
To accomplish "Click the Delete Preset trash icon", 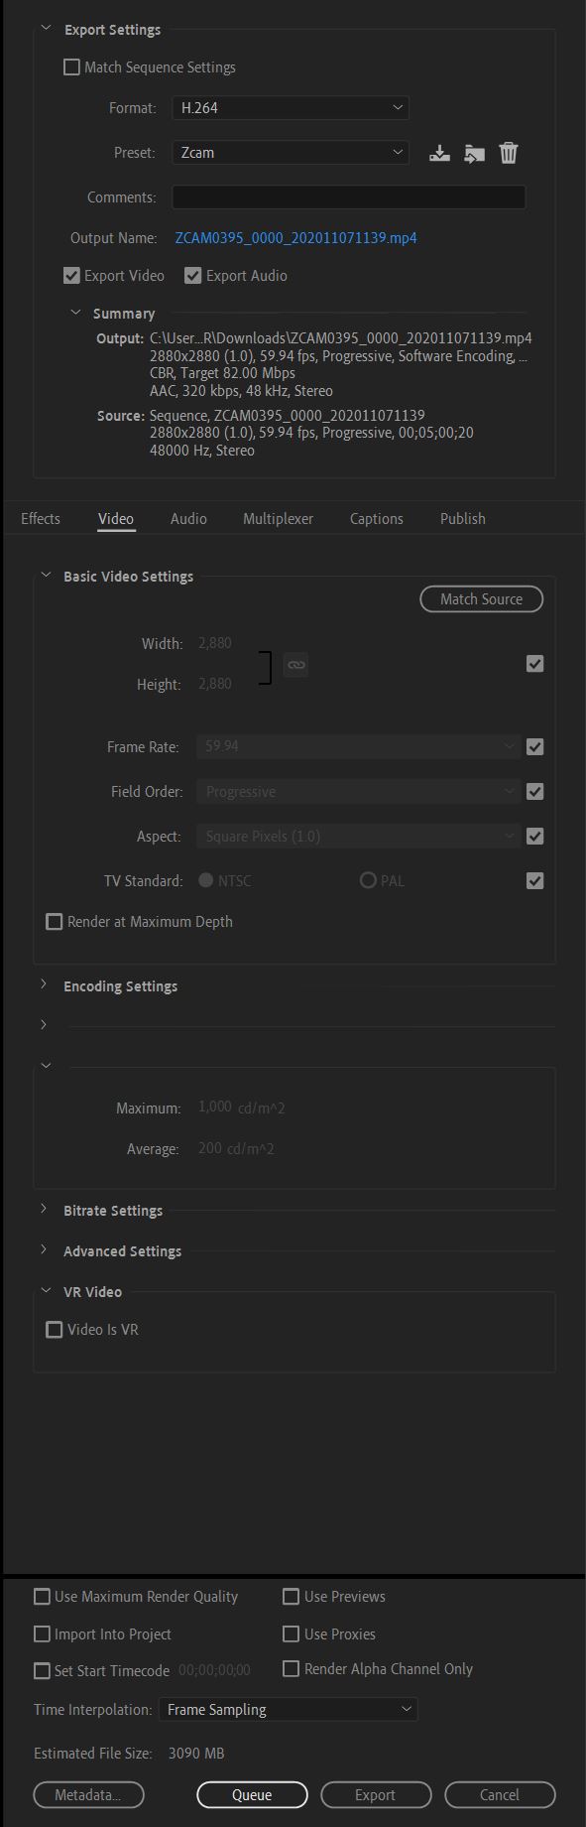I will pos(508,153).
